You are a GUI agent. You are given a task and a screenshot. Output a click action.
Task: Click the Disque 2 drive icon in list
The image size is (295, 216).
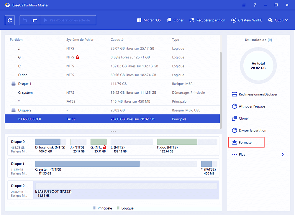(14, 110)
